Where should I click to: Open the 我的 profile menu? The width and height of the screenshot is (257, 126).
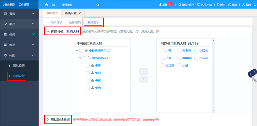pos(246,5)
